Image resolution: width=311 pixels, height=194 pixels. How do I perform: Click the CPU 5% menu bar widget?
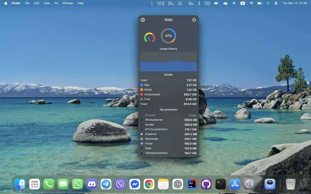180,3
